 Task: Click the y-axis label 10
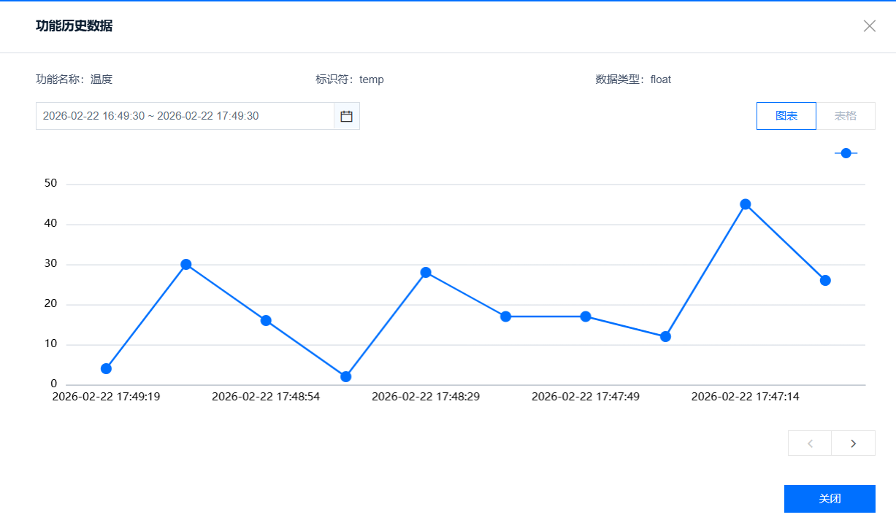click(50, 344)
